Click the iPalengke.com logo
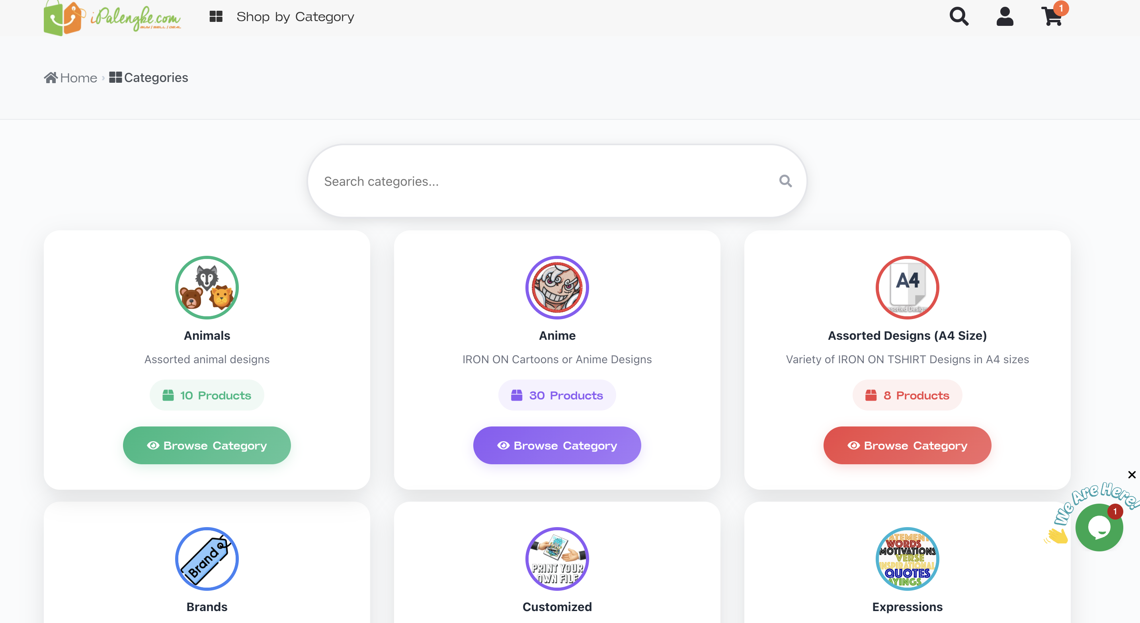Viewport: 1140px width, 623px height. pyautogui.click(x=112, y=18)
